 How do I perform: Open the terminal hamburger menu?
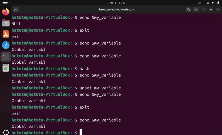196,9
